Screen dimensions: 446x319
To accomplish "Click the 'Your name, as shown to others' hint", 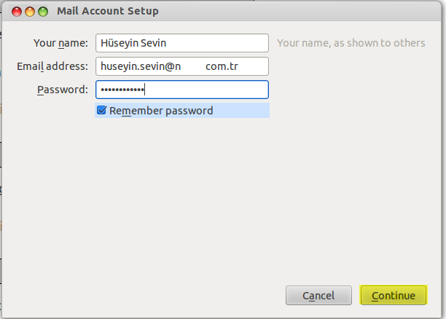I will [x=351, y=43].
